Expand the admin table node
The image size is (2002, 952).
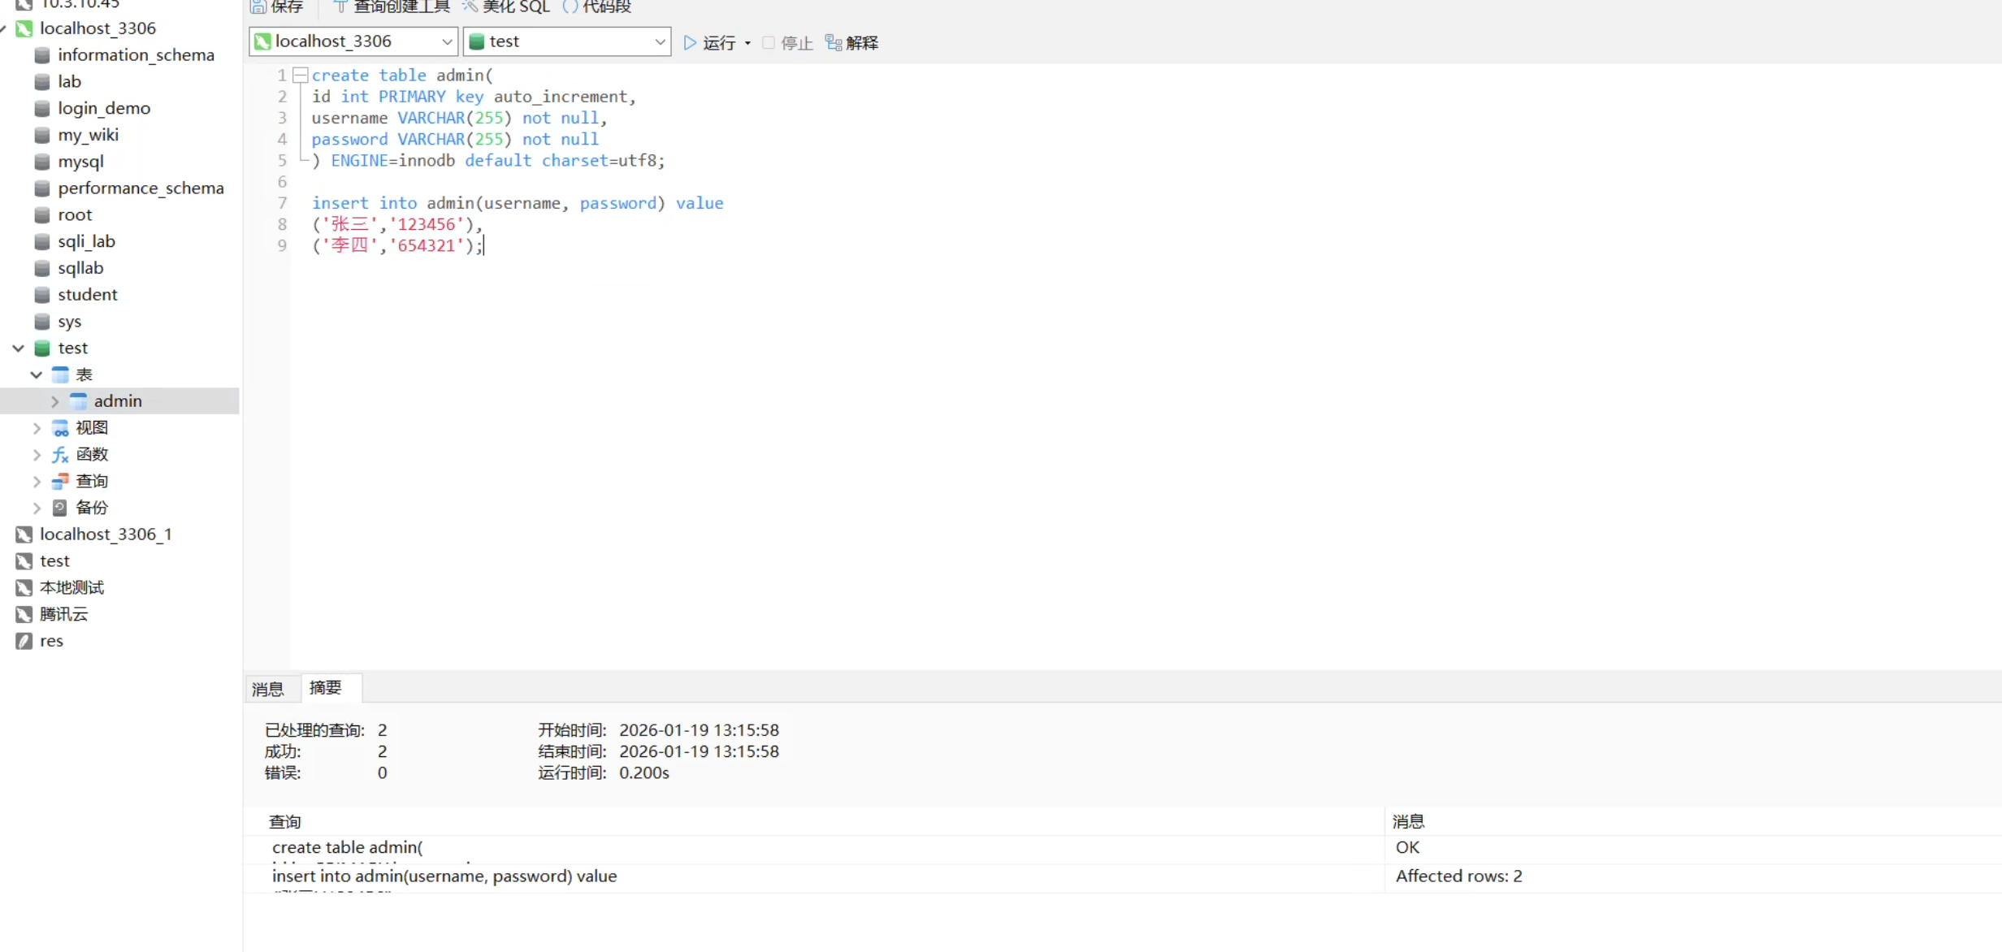(54, 401)
